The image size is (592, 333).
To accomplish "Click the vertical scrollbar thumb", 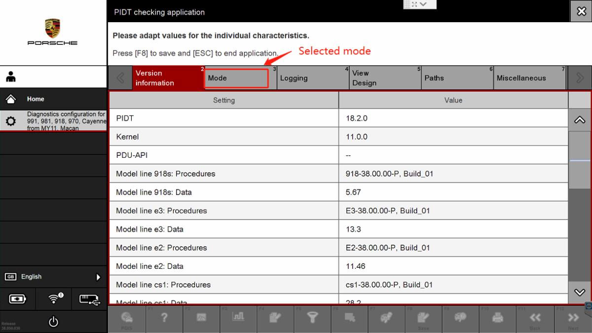I will coord(580,160).
